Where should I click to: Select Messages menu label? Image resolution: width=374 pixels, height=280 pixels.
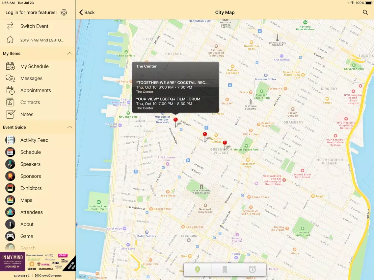tap(31, 78)
